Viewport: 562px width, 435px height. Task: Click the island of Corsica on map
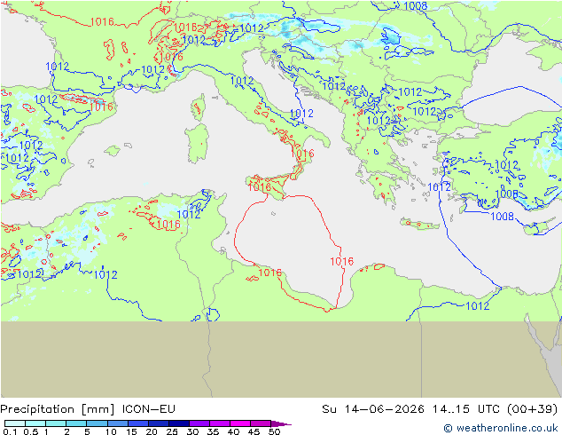(x=199, y=107)
